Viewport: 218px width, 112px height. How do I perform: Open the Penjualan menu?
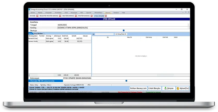pyautogui.click(x=49, y=13)
